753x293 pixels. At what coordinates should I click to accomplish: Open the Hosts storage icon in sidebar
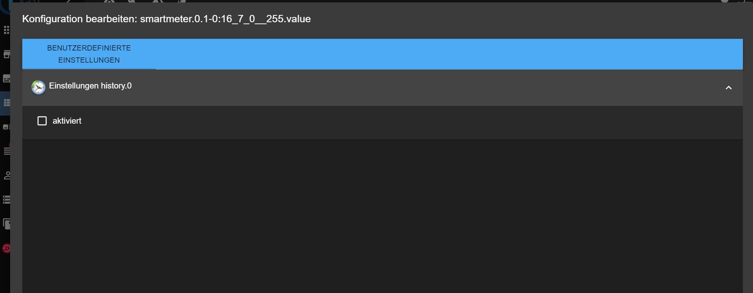point(6,200)
